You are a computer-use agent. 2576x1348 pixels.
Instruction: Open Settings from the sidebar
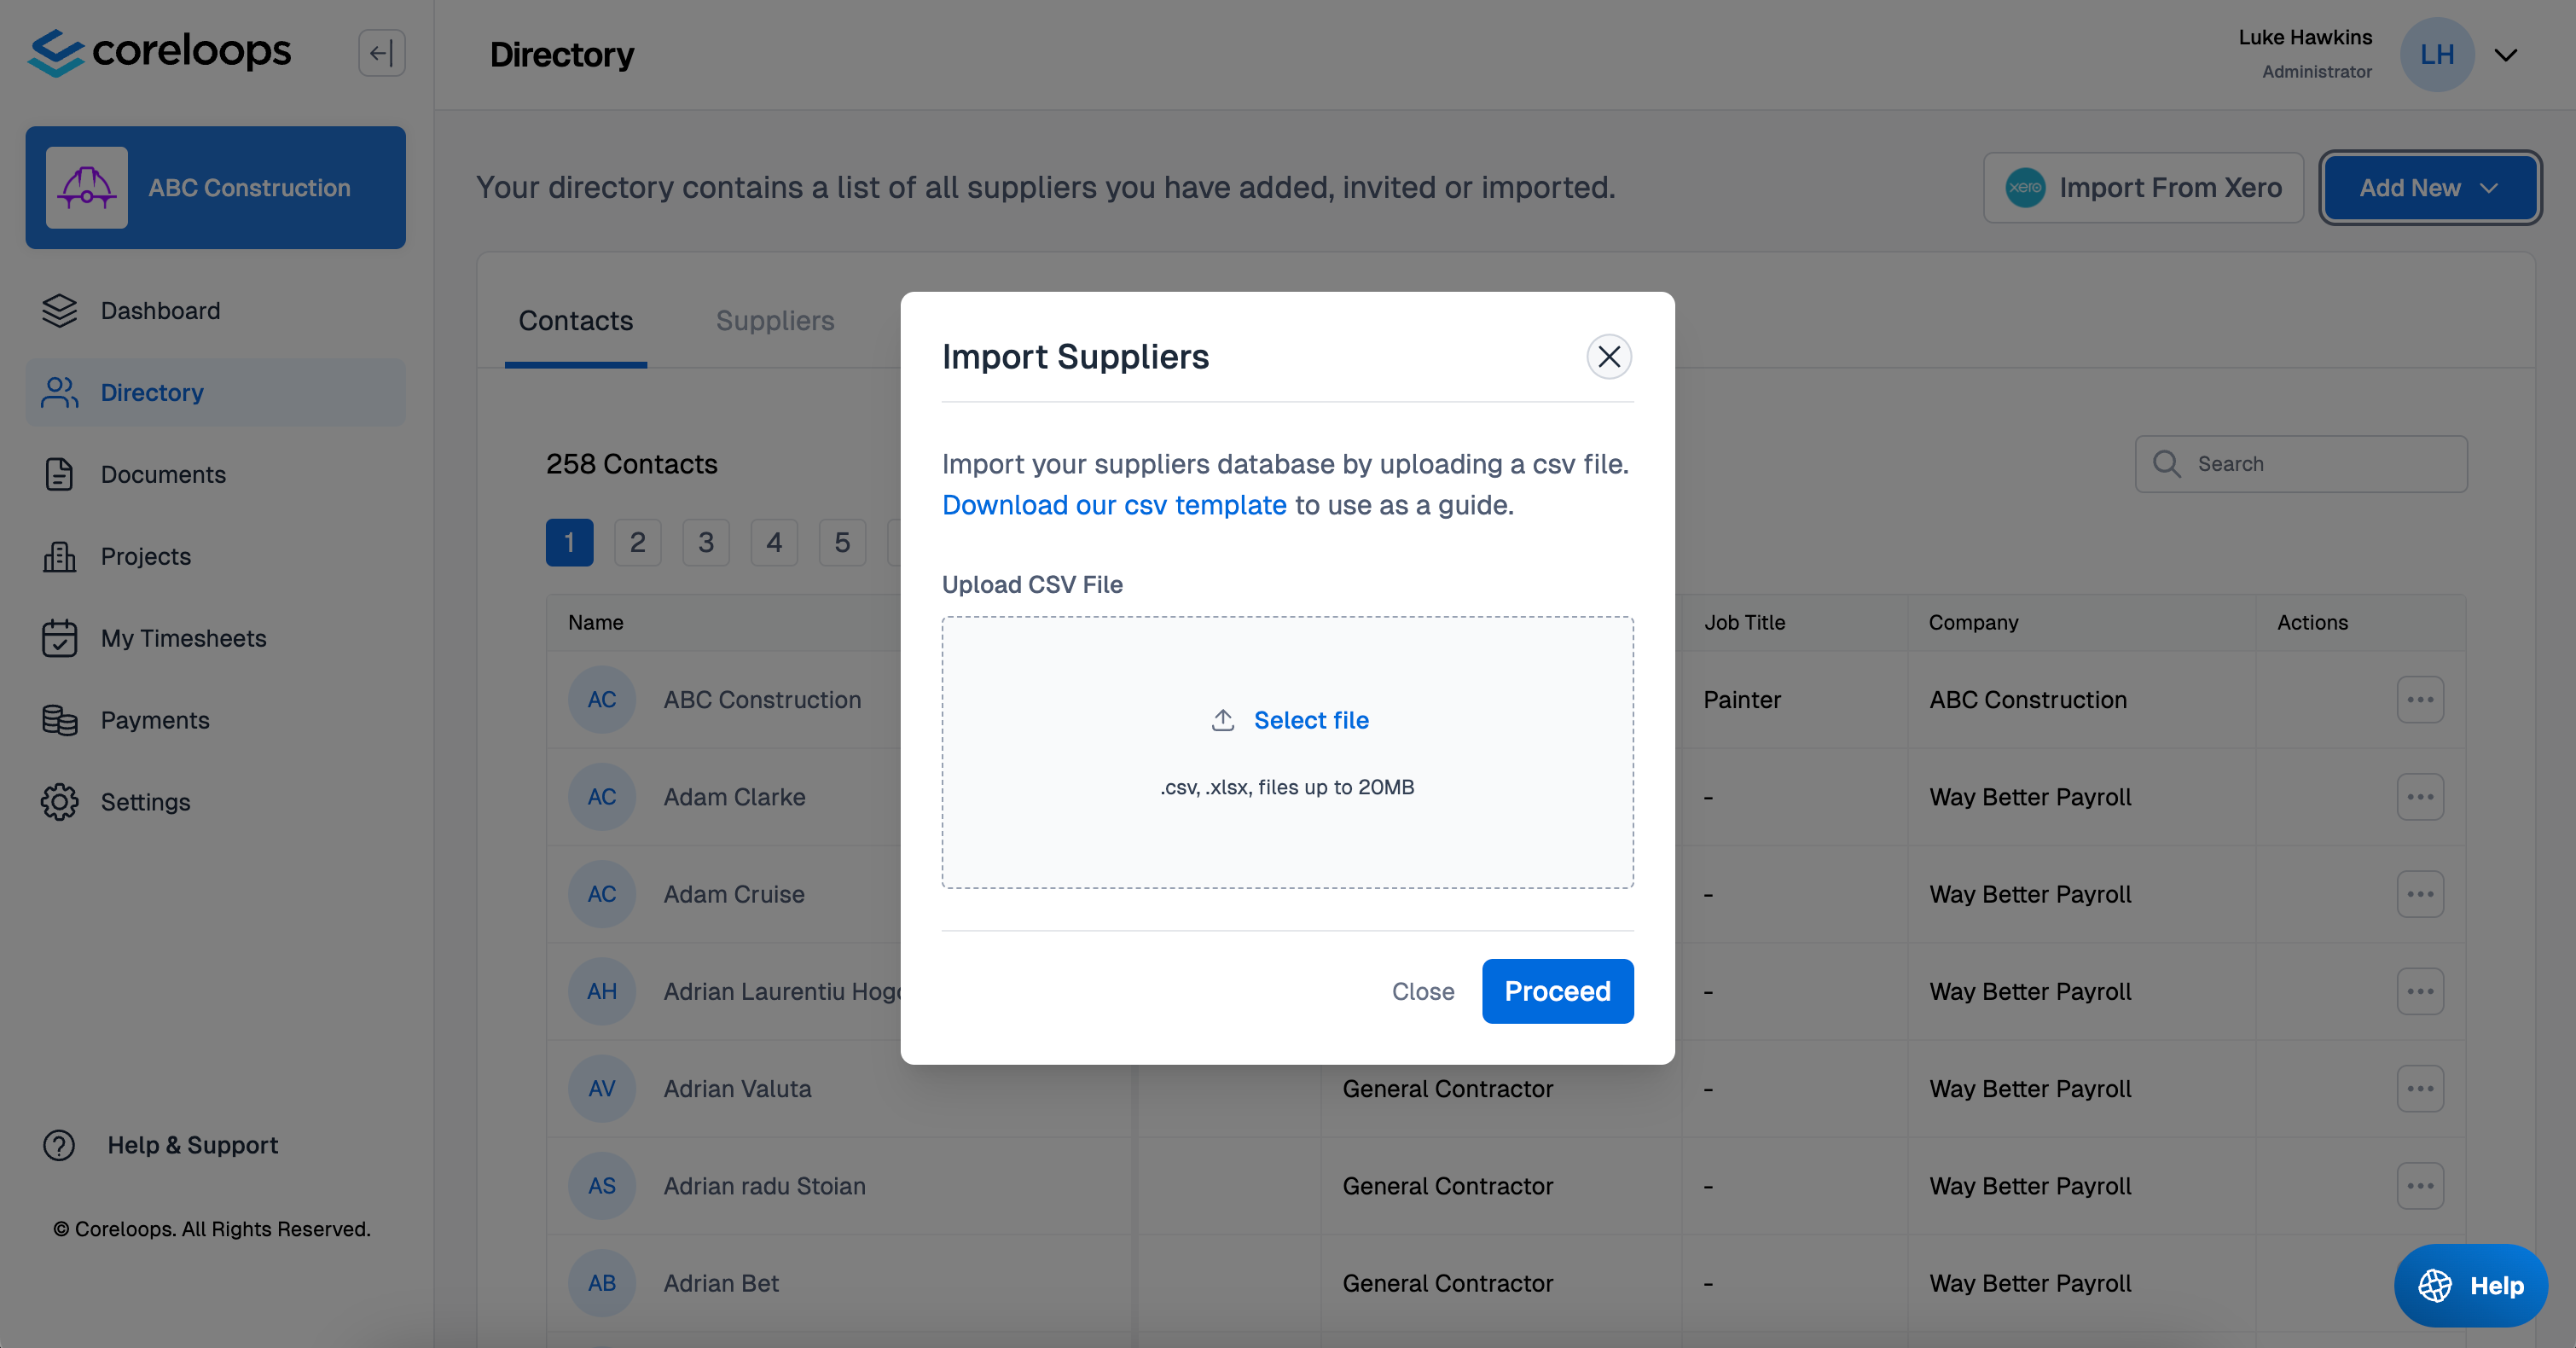[216, 802]
